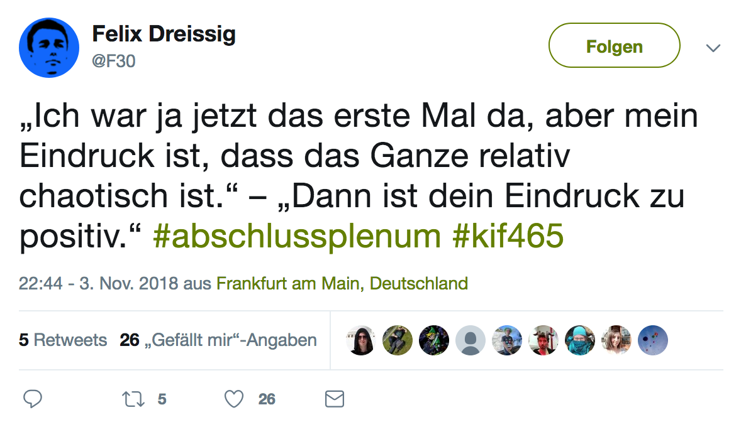741x432 pixels.
Task: Open the liker avatar with turquoise hat and scarf
Action: tap(580, 340)
